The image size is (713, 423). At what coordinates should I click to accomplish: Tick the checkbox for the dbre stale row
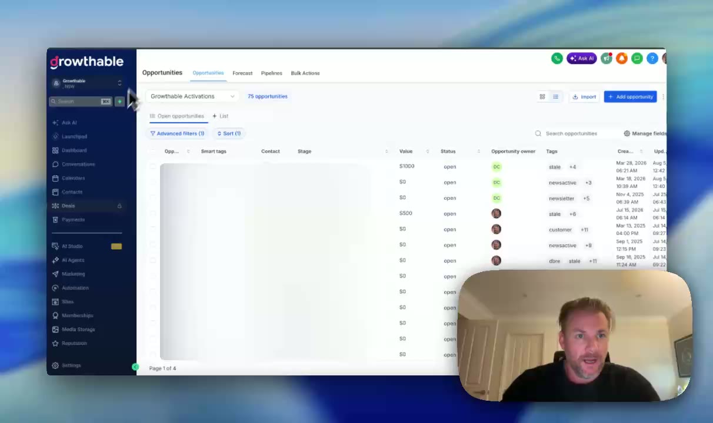[x=153, y=260]
